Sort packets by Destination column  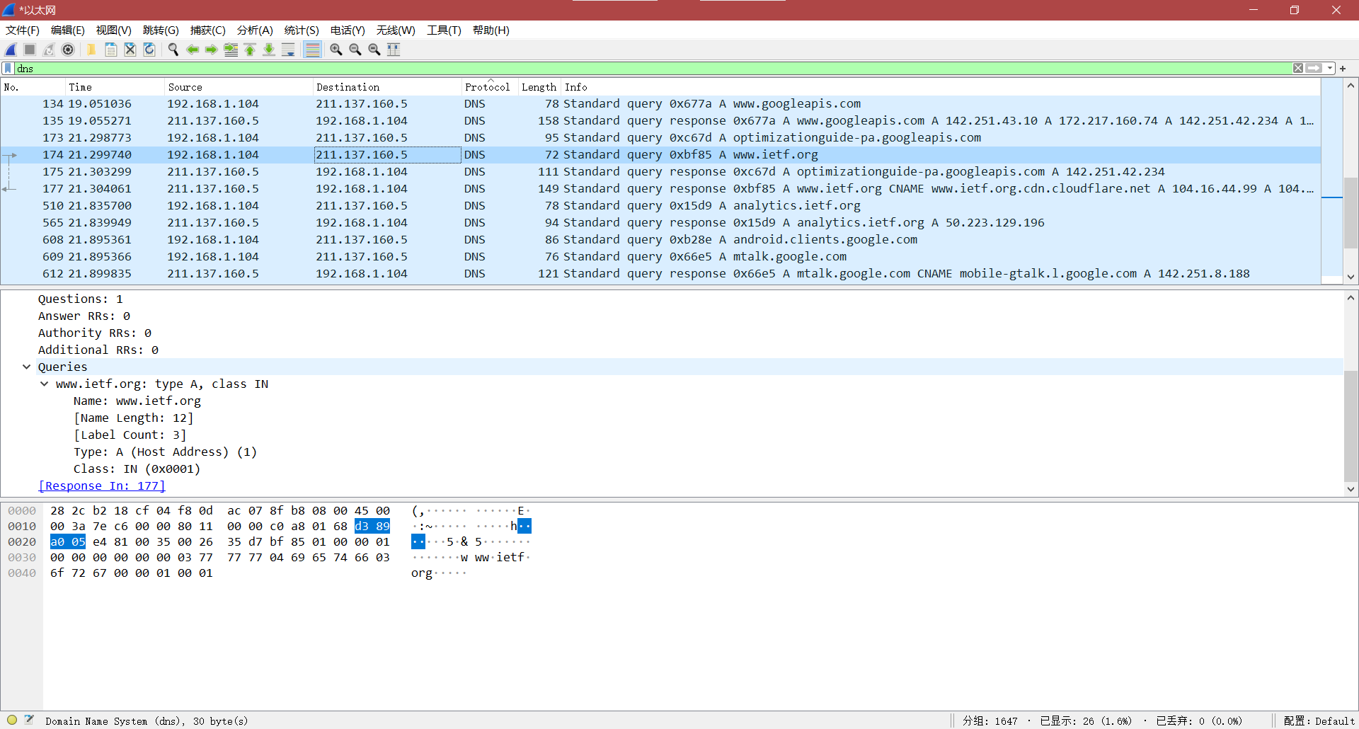point(386,87)
